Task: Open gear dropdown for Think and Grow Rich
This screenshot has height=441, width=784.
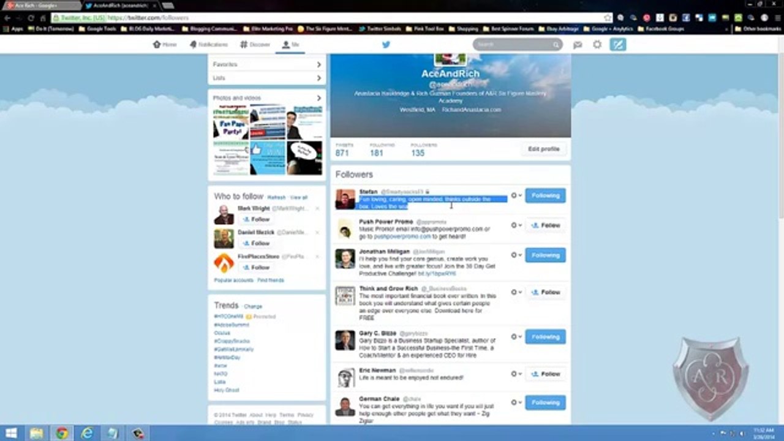Action: [516, 292]
